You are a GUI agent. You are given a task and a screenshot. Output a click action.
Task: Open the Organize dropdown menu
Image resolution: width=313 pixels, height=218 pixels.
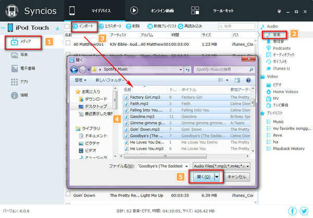click(80, 80)
